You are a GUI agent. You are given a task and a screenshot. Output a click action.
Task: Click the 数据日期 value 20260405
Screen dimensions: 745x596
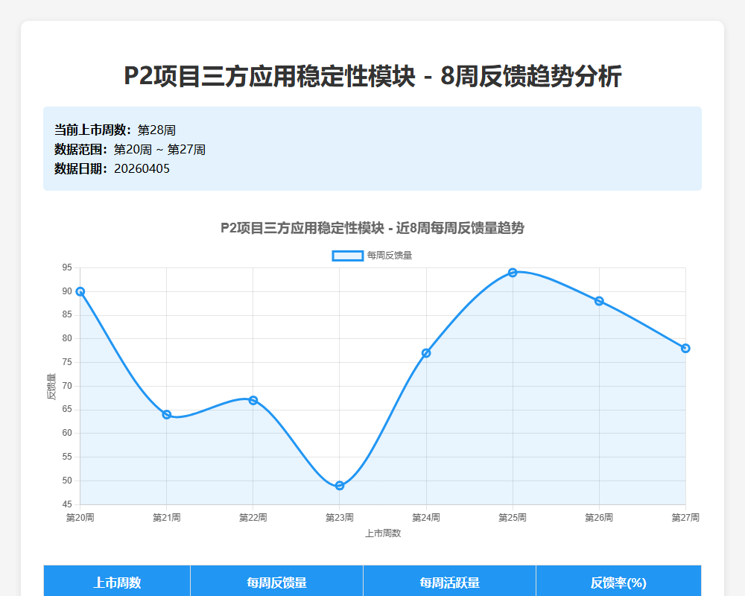(x=142, y=168)
